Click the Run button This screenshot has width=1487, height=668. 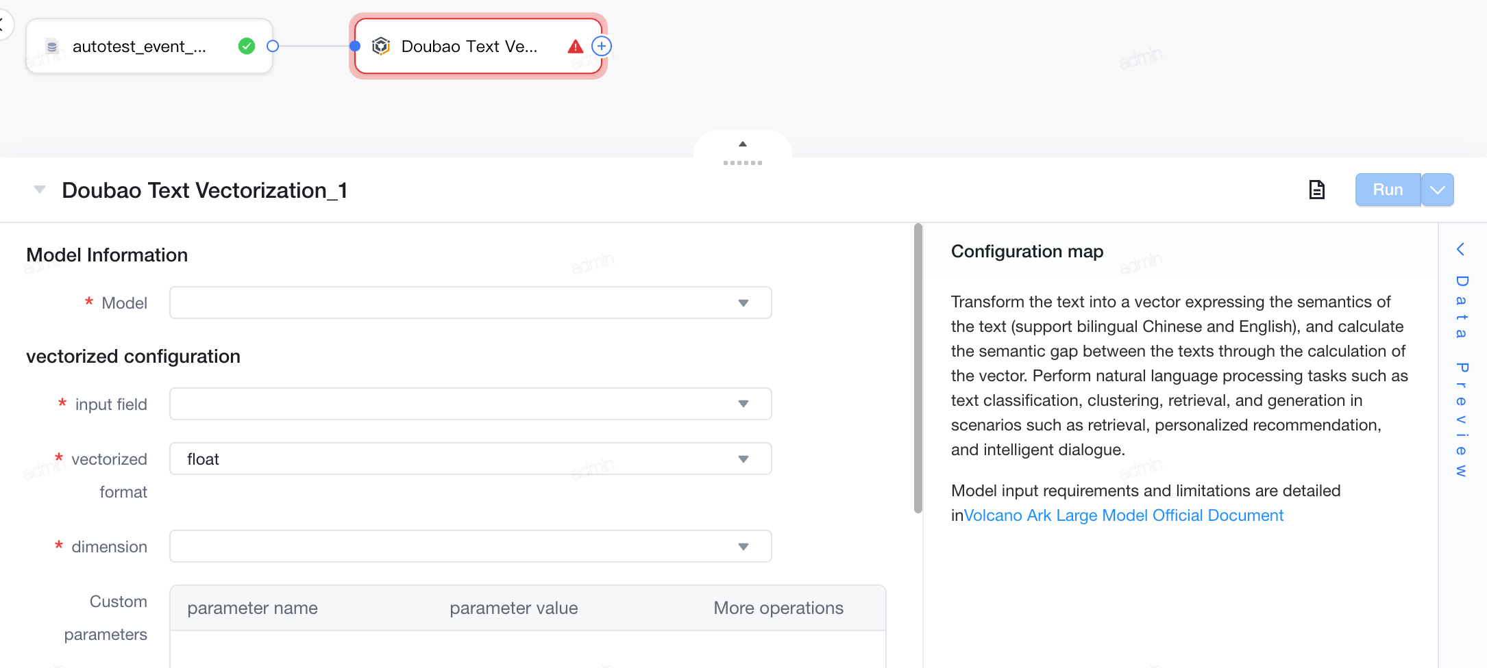point(1388,190)
